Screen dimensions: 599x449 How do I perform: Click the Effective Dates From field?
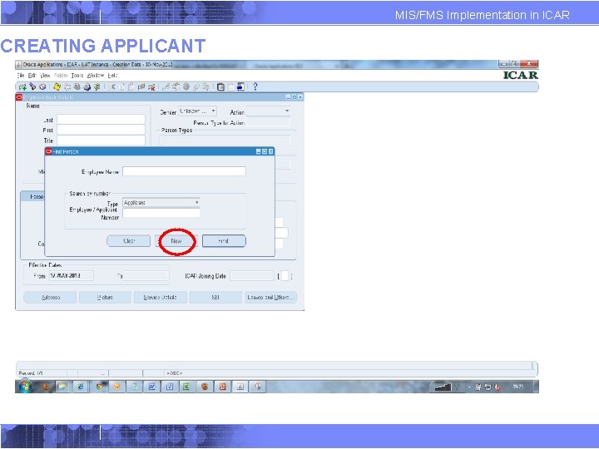71,276
